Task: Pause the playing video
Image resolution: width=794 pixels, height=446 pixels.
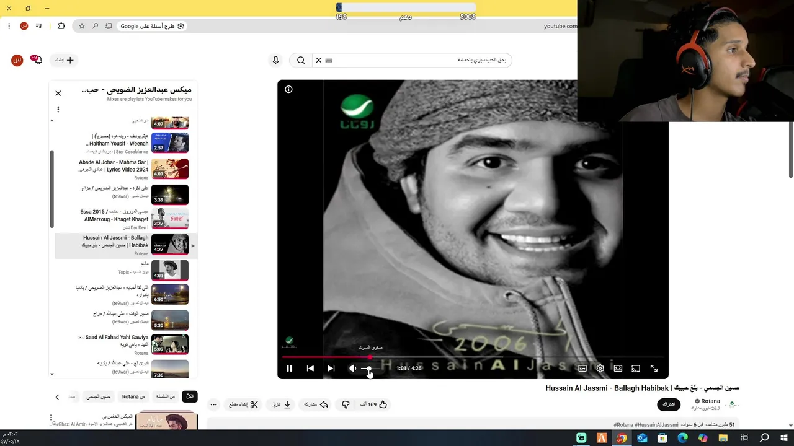Action: click(289, 368)
